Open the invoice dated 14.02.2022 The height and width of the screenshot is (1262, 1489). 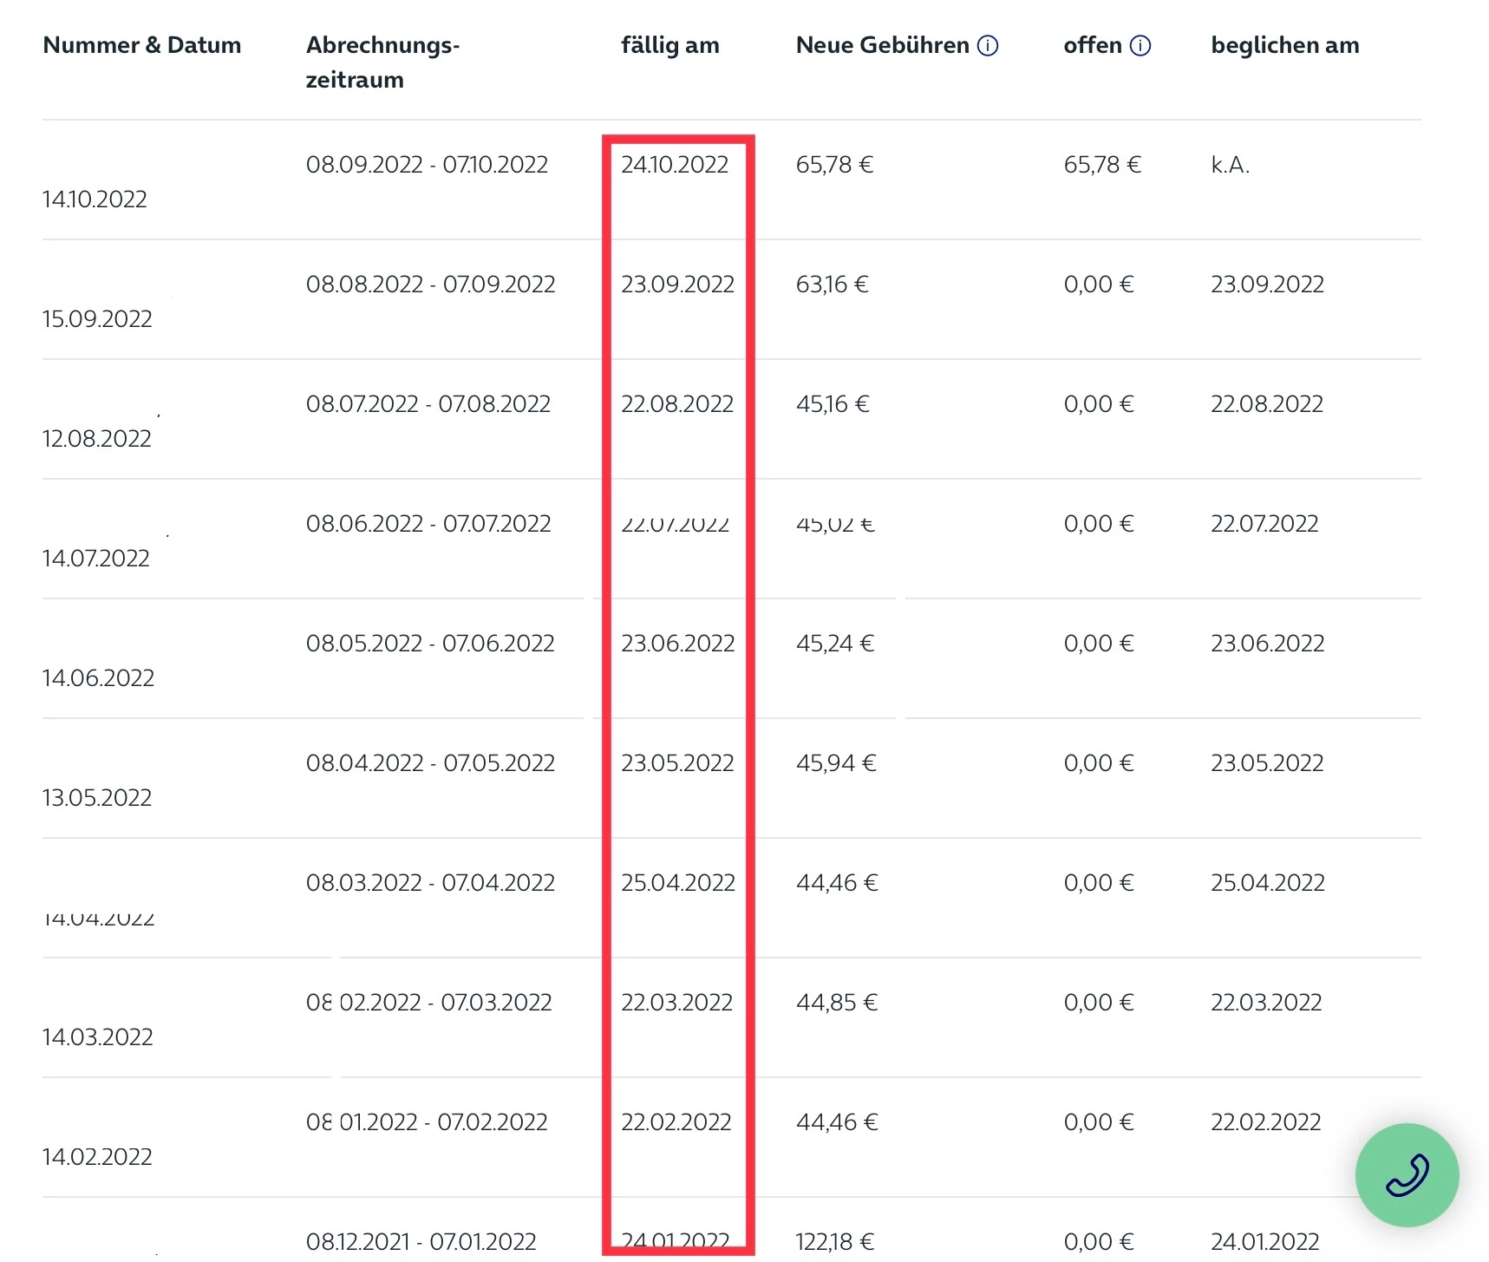point(97,1157)
